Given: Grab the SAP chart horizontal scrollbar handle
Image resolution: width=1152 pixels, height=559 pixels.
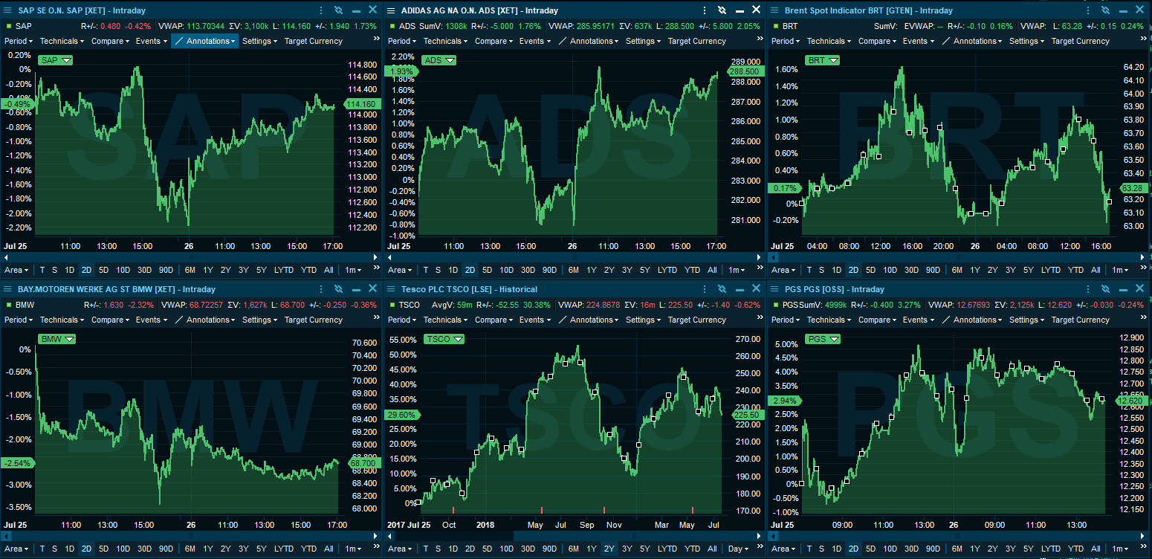Looking at the screenshot, I should coord(191,256).
